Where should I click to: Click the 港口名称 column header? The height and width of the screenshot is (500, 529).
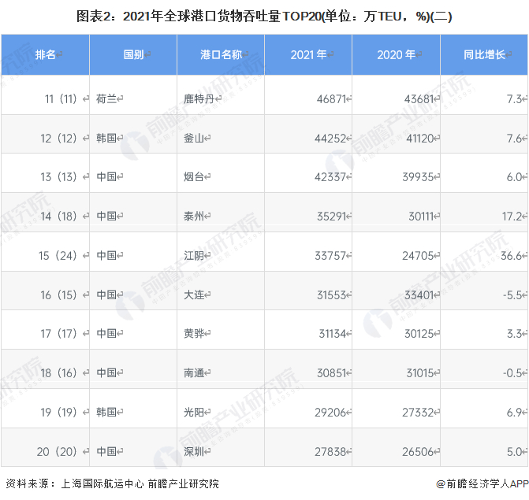click(221, 54)
